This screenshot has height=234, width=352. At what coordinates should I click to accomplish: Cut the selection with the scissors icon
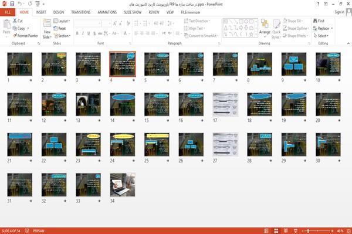pos(18,21)
